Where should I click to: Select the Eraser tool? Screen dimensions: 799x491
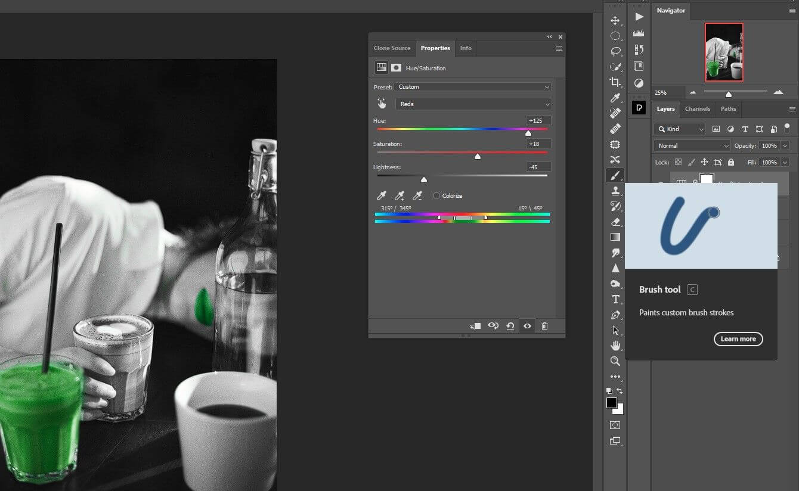tap(615, 221)
